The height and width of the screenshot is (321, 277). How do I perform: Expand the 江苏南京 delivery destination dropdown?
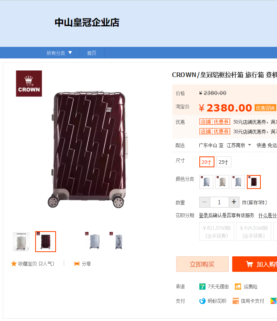pos(239,145)
